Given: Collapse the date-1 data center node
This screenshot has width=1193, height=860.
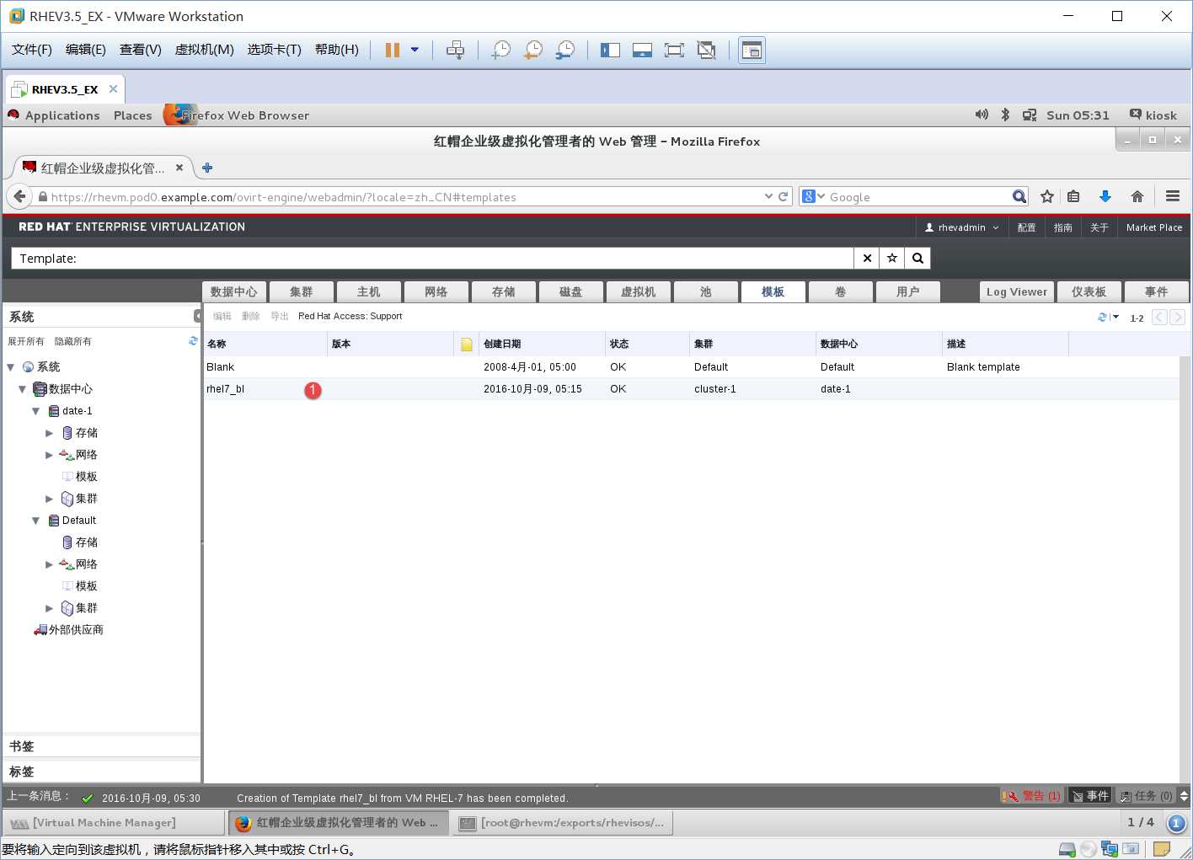Looking at the screenshot, I should point(35,411).
